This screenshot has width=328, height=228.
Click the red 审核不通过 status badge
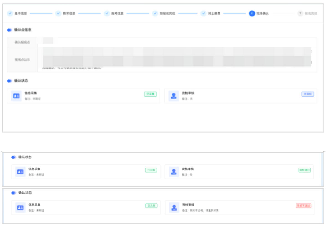point(303,206)
